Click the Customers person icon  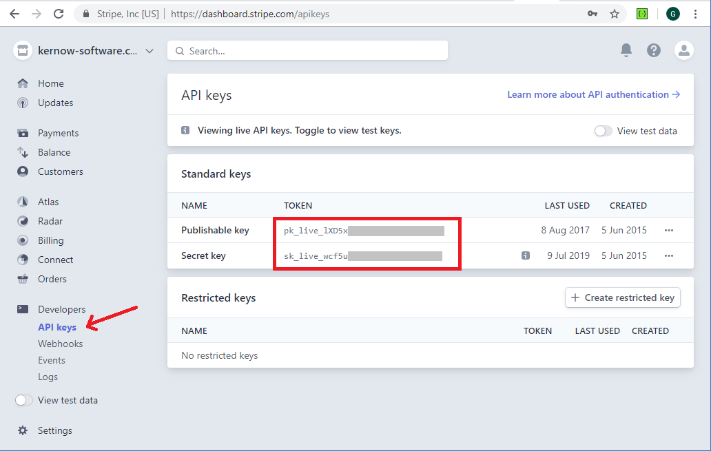[23, 171]
